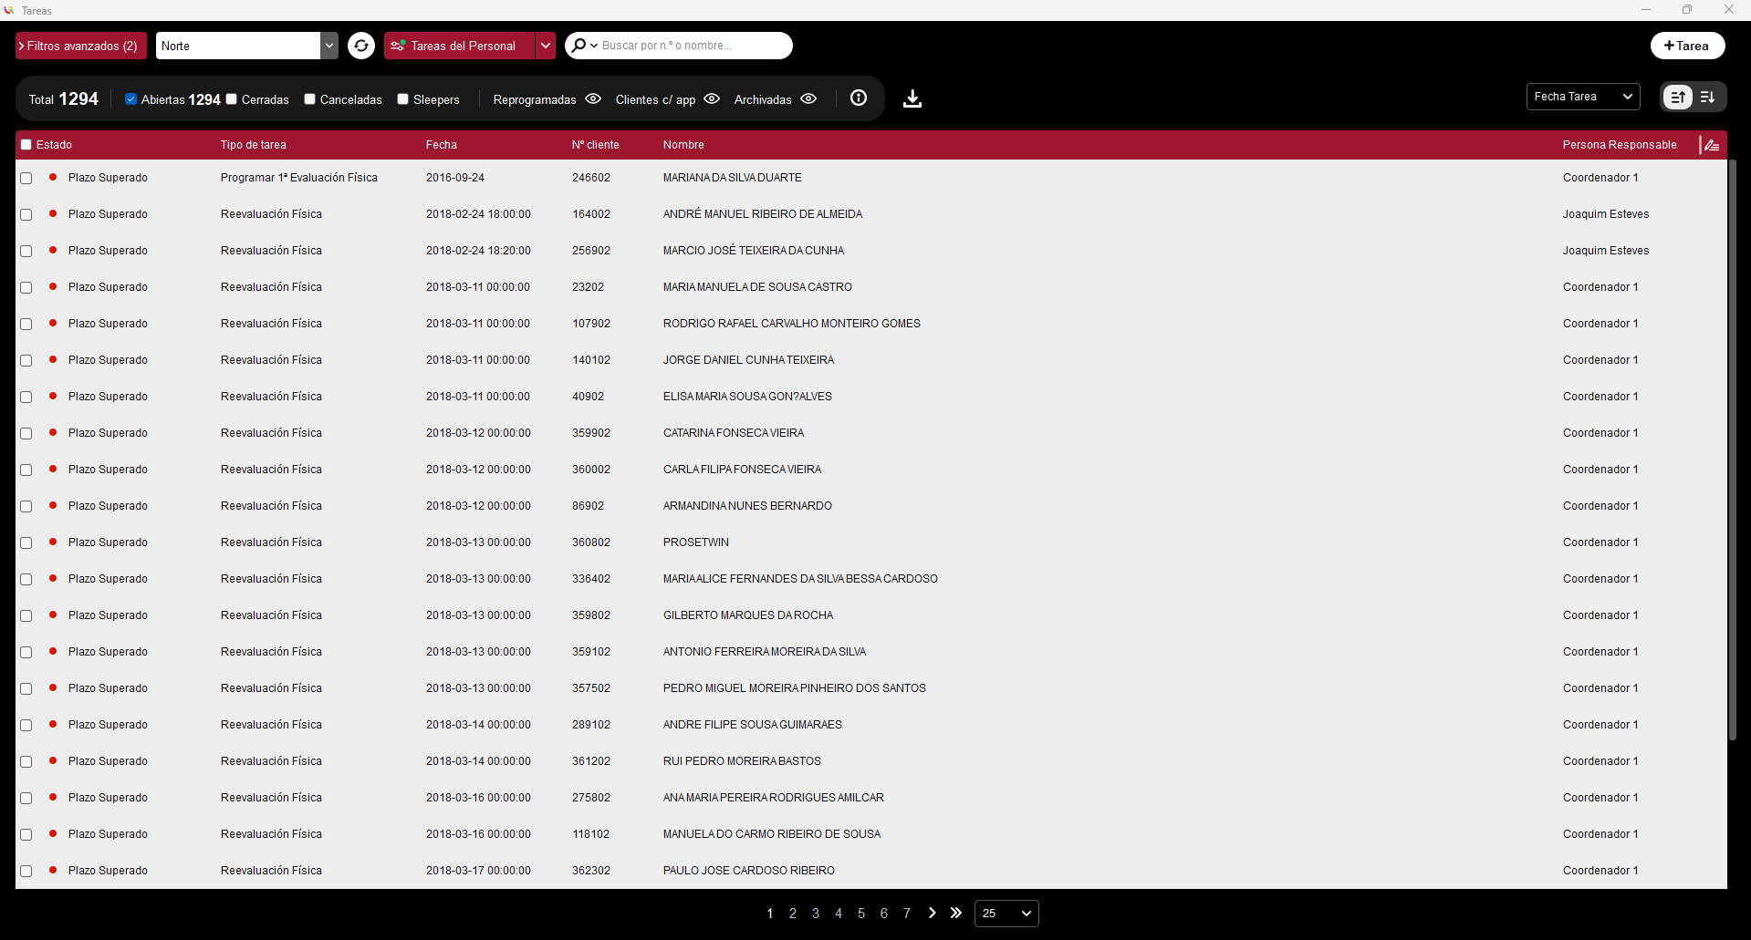Check the row checkbox for PAULO JOSE CARDOSO RIBEIRO
This screenshot has height=940, width=1751.
tap(26, 872)
